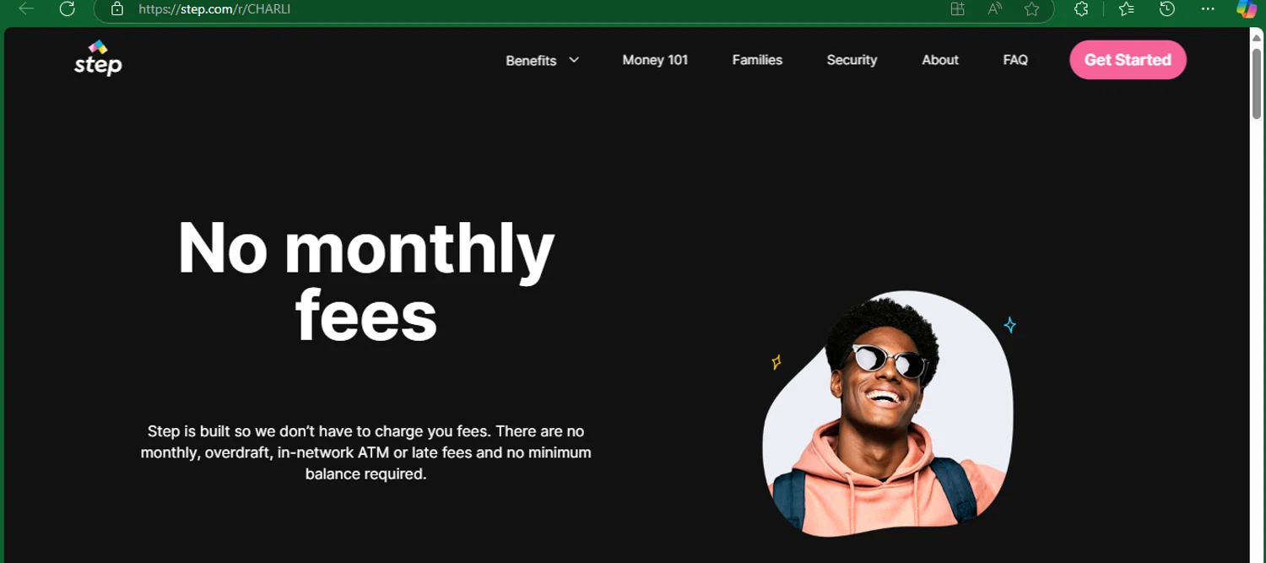The height and width of the screenshot is (563, 1266).
Task: Open Settings and more ellipsis menu
Action: tap(1208, 9)
